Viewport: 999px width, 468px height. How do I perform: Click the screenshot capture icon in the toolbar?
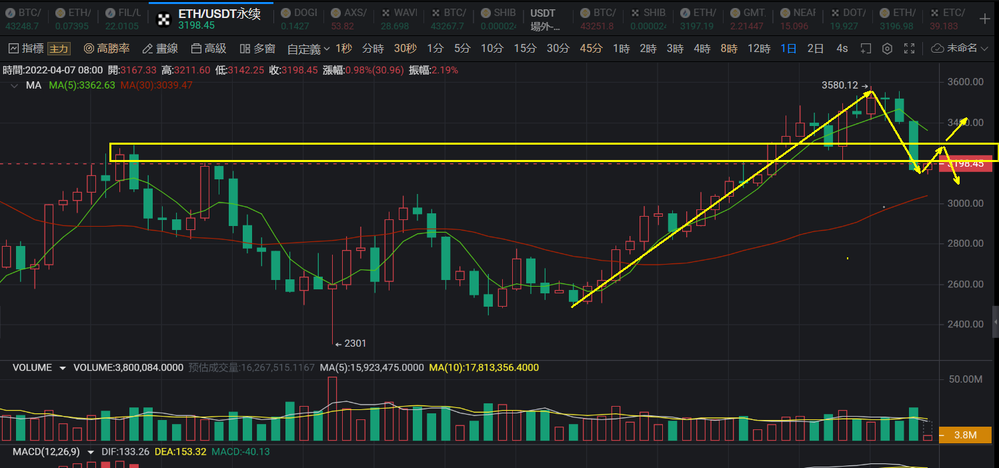pos(866,49)
